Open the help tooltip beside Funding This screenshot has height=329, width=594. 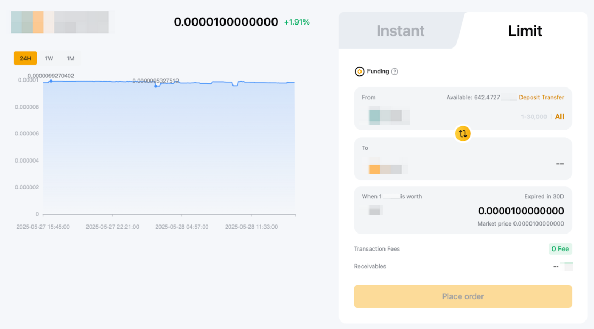395,71
